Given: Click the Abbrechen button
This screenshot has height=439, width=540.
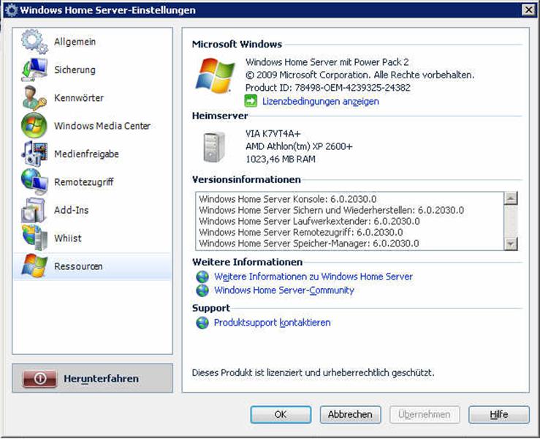Looking at the screenshot, I should point(350,414).
